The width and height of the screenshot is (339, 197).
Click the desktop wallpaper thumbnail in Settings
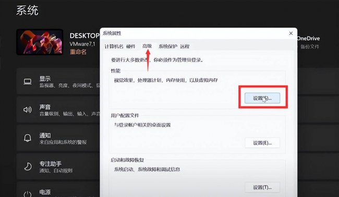[40, 42]
